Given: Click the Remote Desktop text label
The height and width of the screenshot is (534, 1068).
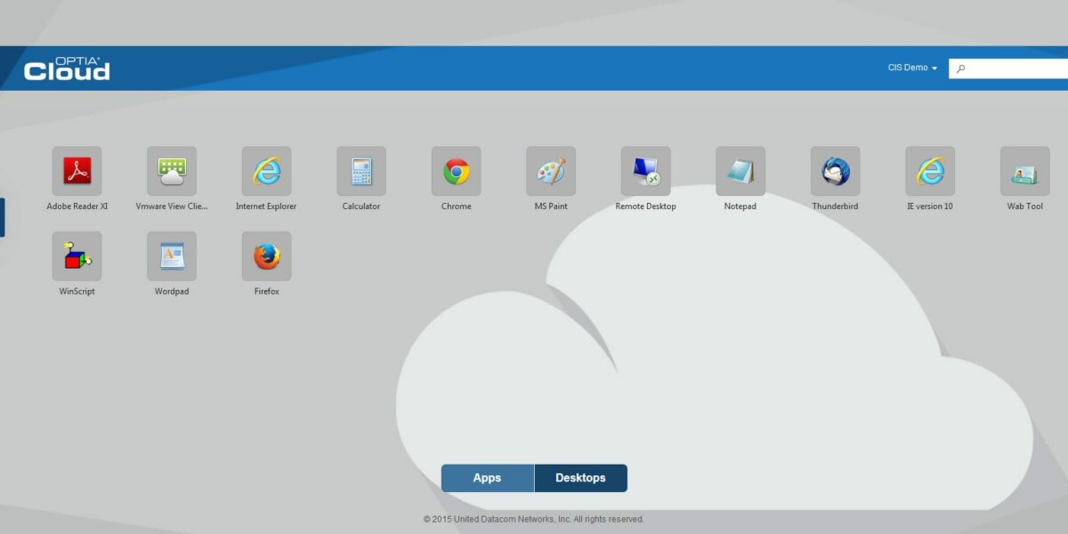Looking at the screenshot, I should [646, 206].
